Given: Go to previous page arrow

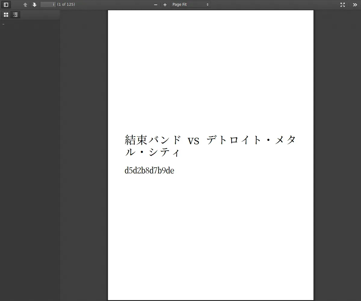Looking at the screenshot, I should tap(25, 5).
